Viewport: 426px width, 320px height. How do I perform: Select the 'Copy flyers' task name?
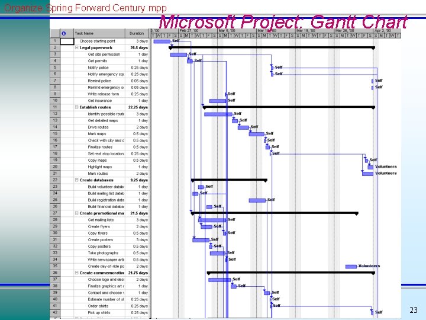(98, 233)
